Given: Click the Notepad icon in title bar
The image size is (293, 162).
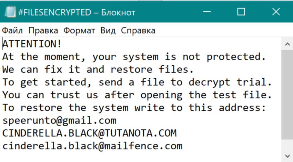Looking at the screenshot, I should [10, 12].
